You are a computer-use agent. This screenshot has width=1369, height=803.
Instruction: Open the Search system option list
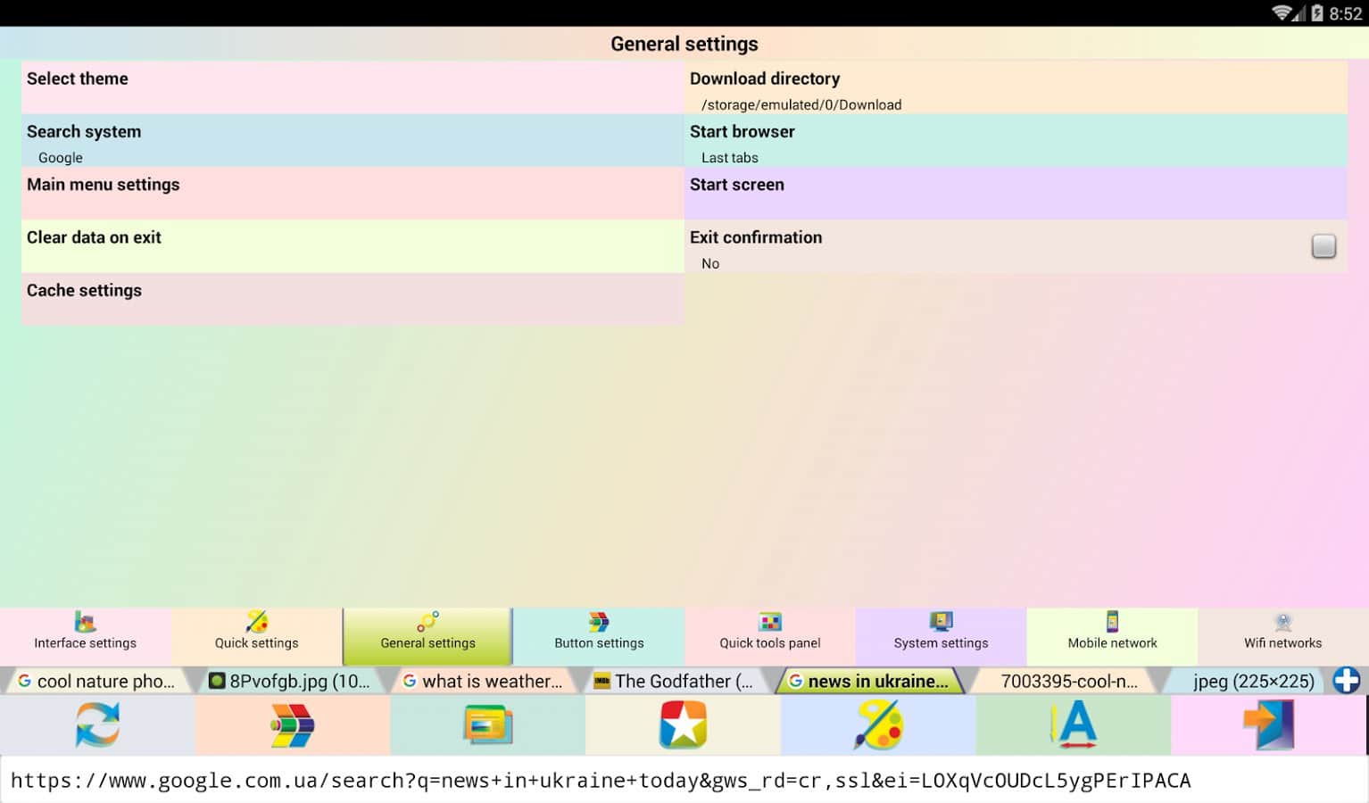click(x=353, y=141)
